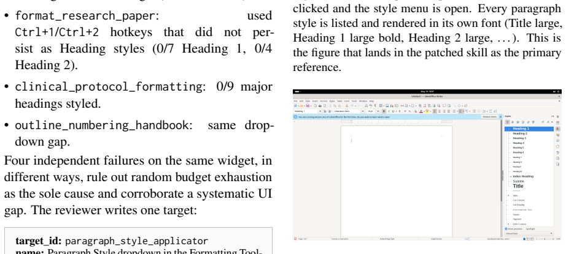Open the File menu in Writer figure
566x254 pixels.
pos(296,101)
